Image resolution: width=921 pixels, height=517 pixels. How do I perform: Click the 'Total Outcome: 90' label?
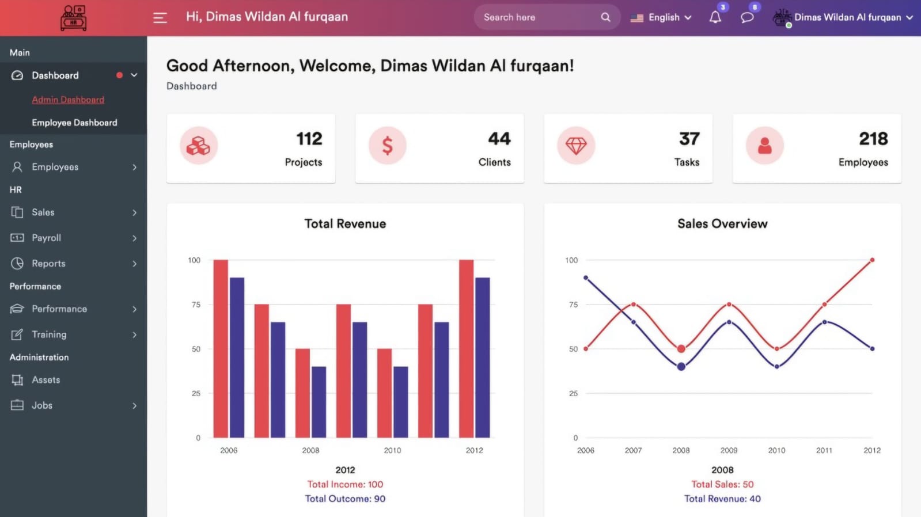point(345,499)
